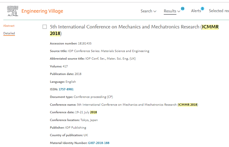Screen dimensions: 229x147
Task: Expand the Search dropdown chevron
Action: 155,11
